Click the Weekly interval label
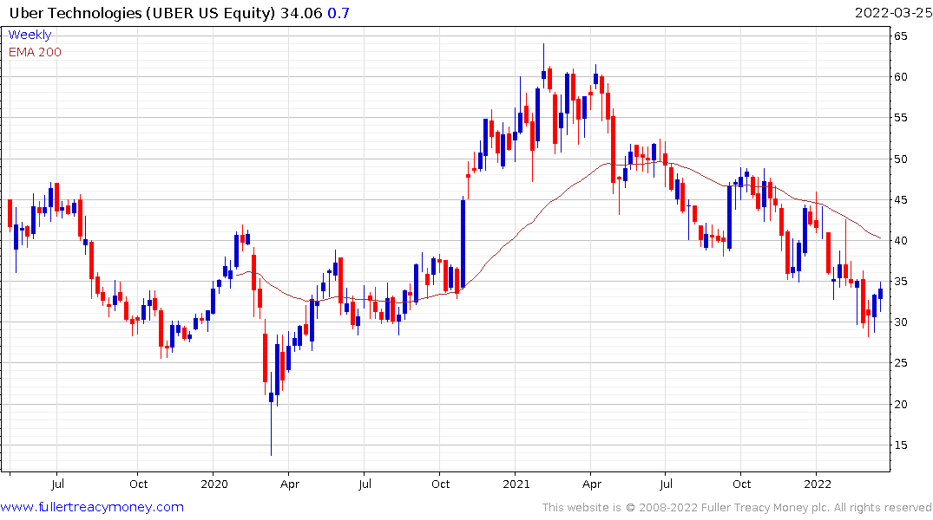 click(x=30, y=35)
